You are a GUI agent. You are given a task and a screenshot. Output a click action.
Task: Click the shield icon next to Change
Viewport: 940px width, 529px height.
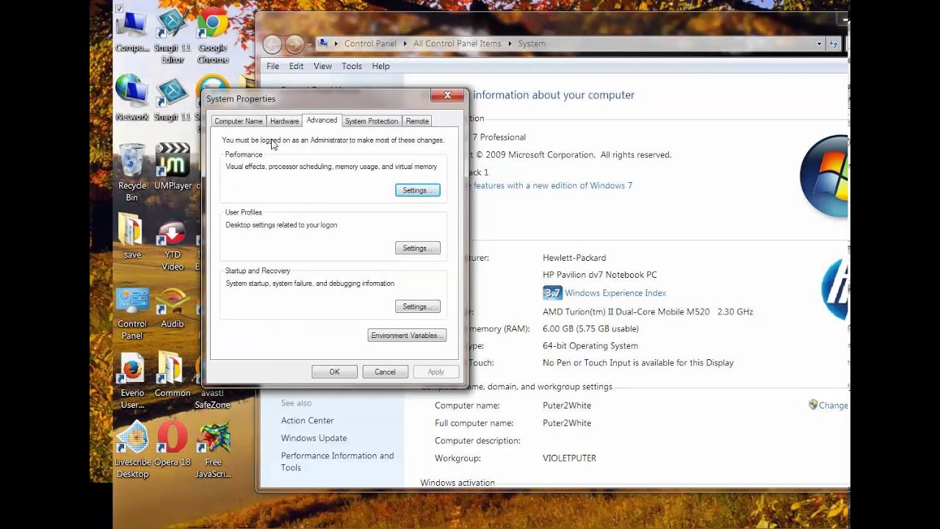point(813,405)
